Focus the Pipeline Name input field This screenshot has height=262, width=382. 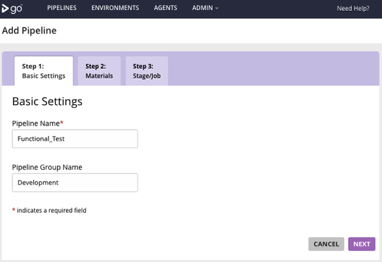pyautogui.click(x=75, y=139)
